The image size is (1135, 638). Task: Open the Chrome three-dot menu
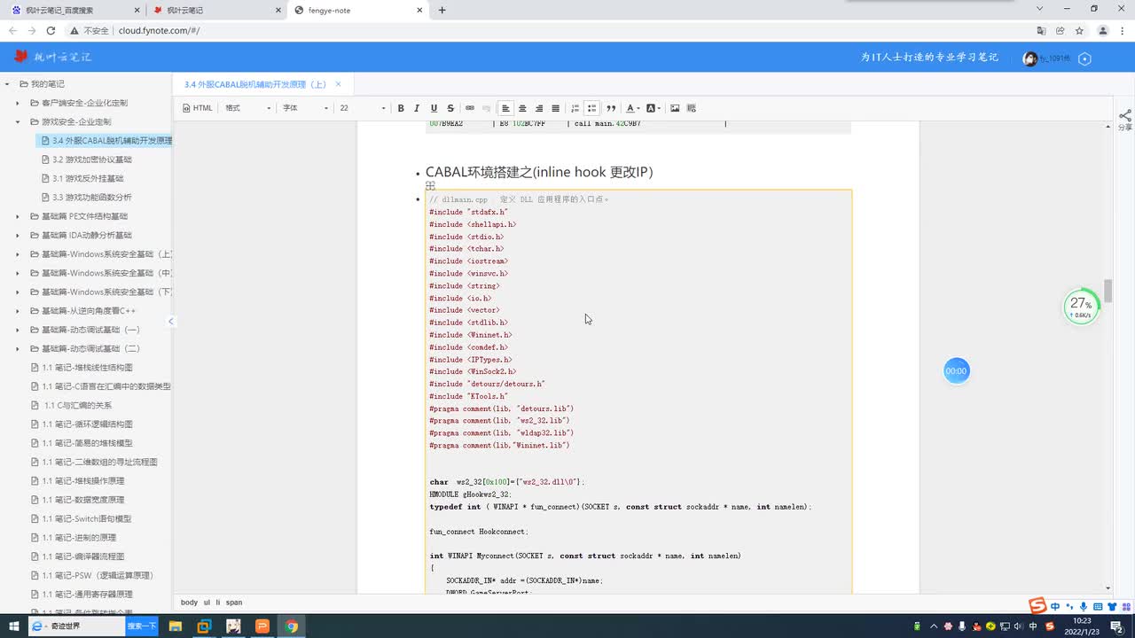(x=1123, y=30)
